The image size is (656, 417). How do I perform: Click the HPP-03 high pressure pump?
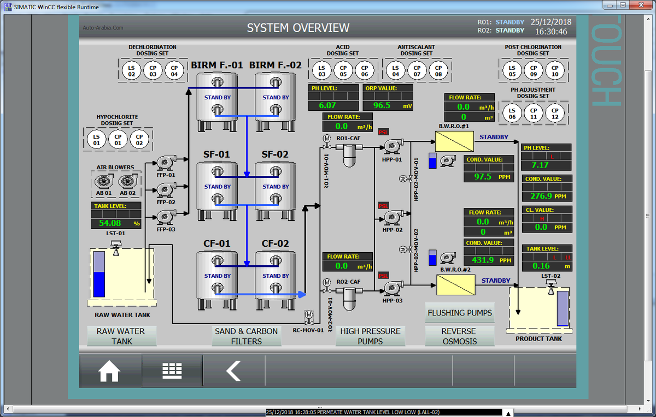(x=392, y=289)
